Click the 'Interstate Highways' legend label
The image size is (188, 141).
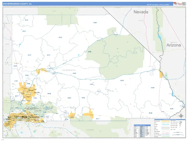coord(158,135)
